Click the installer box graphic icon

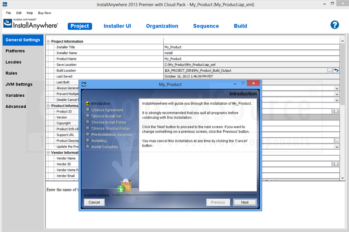click(x=125, y=185)
